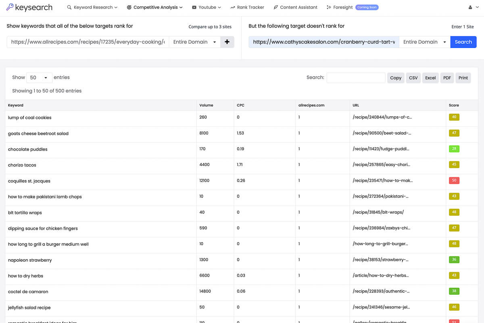Click the red score badge 50 for coquilles st. jacques
484x323 pixels.
click(454, 180)
